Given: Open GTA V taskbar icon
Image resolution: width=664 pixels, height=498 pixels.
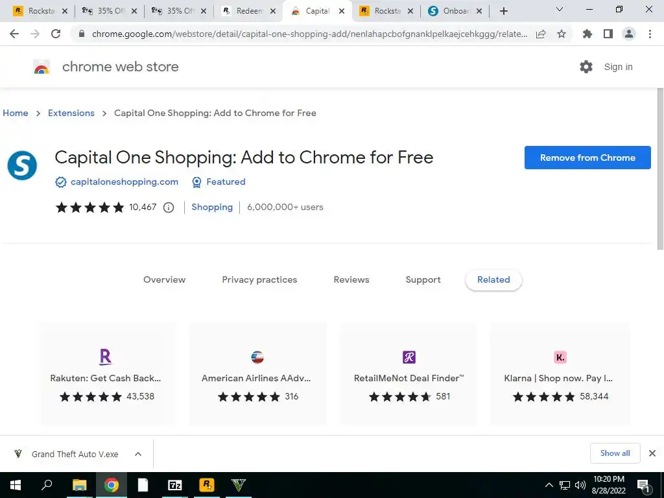Looking at the screenshot, I should tap(239, 485).
